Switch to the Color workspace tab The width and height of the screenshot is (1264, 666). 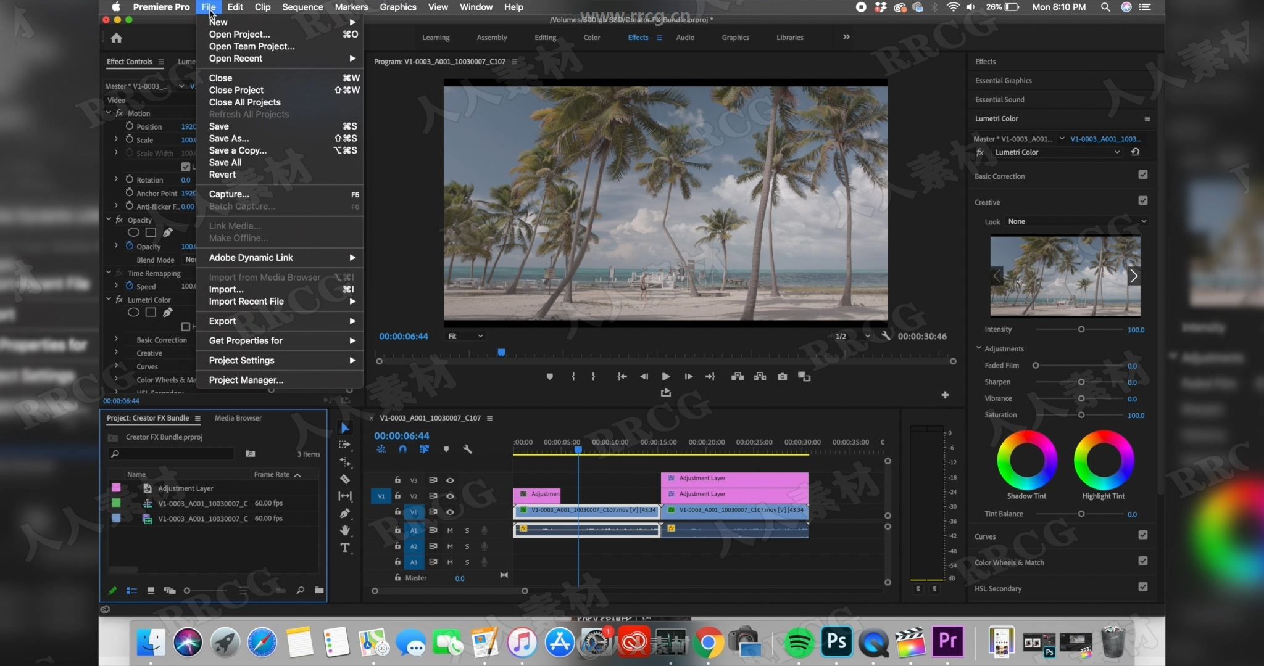pos(591,37)
